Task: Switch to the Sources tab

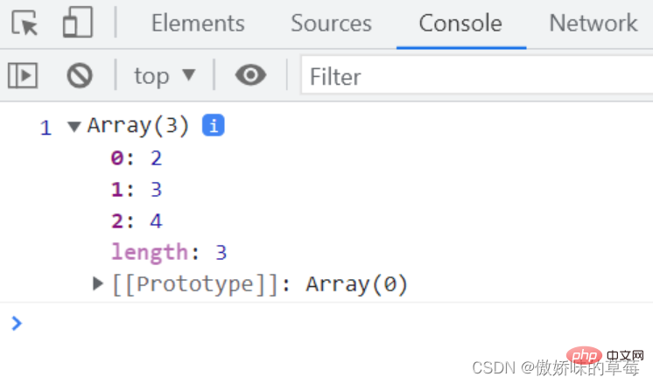Action: [331, 24]
